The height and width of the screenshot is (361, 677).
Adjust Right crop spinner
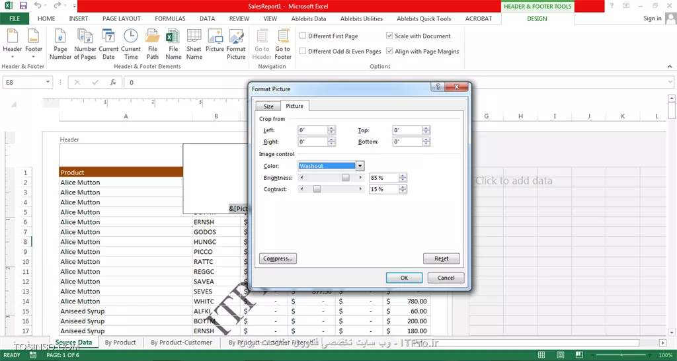(x=331, y=141)
